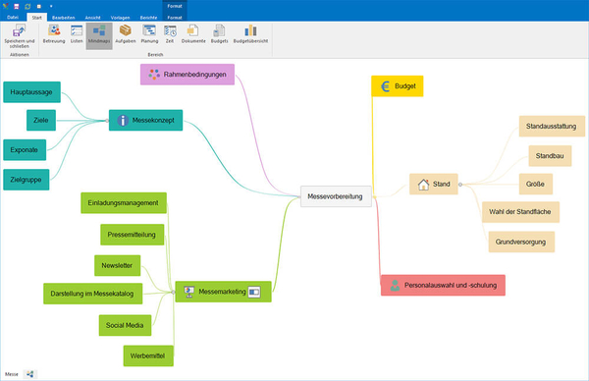The height and width of the screenshot is (381, 589).
Task: Select the Rahmenbedingungen node
Action: pyautogui.click(x=187, y=74)
